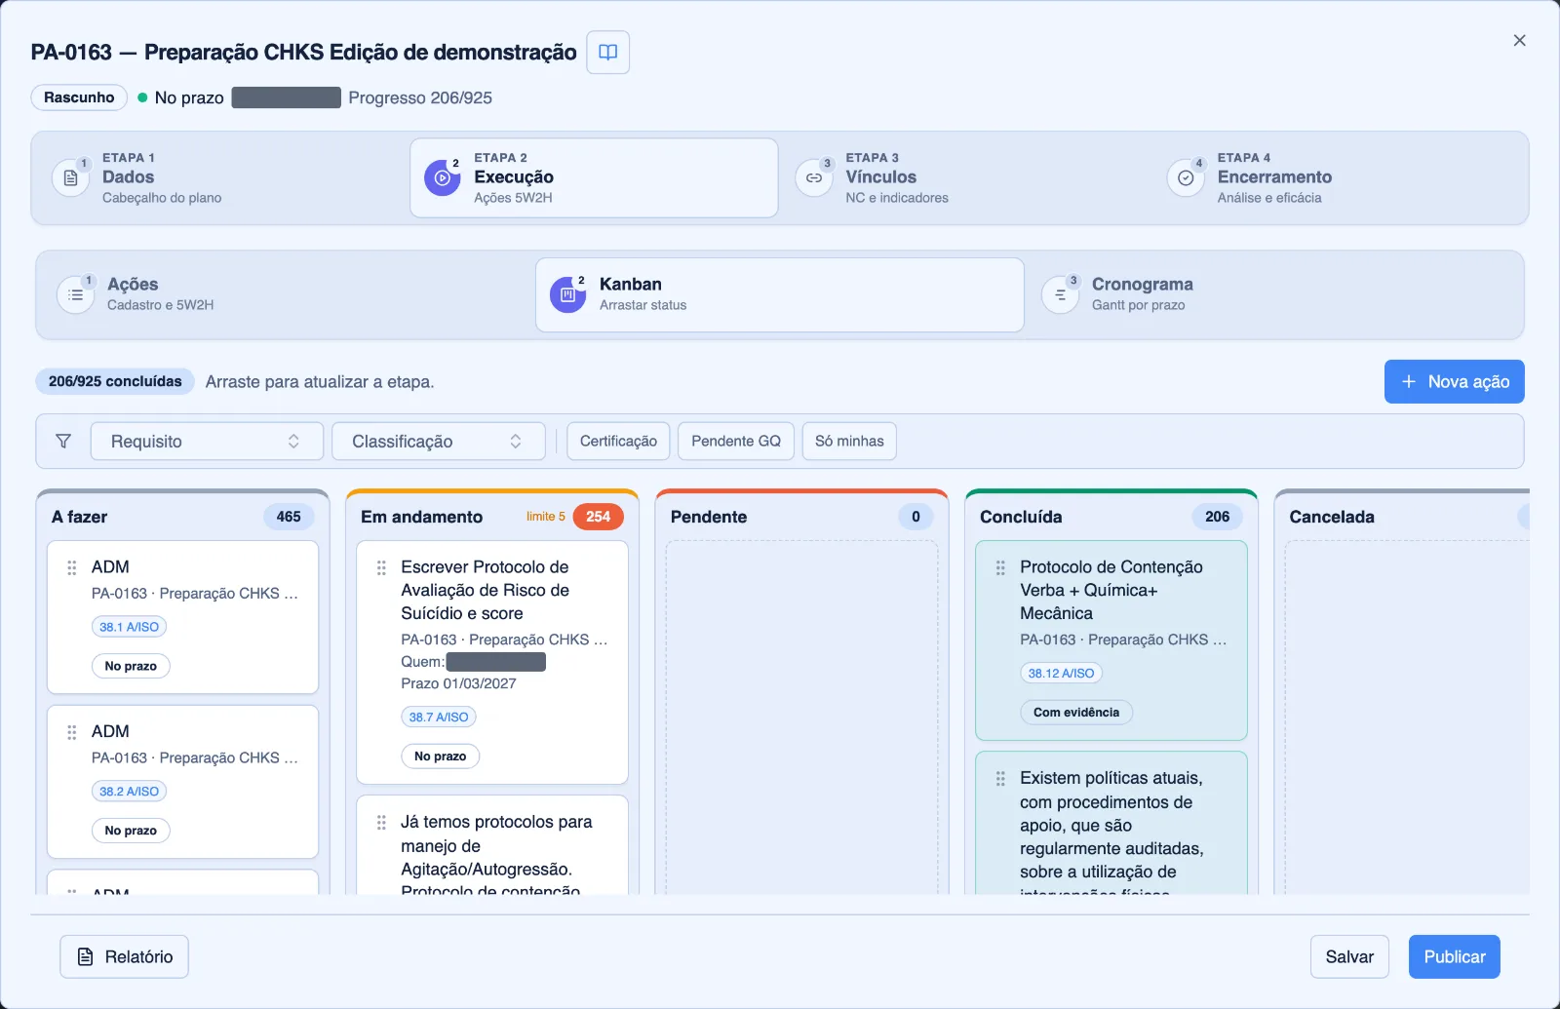Switch to Etapa 1 Dados step
The image size is (1560, 1009).
[221, 178]
